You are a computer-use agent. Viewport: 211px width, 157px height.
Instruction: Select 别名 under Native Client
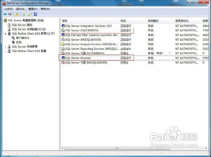19,42
